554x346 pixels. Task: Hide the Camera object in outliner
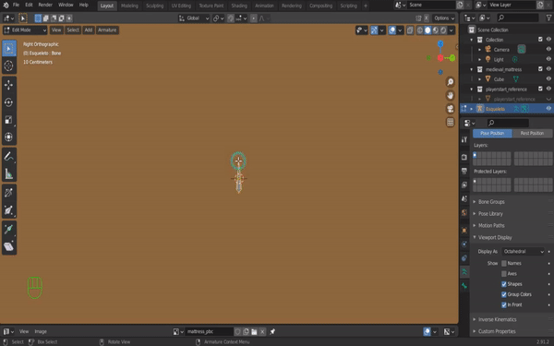click(x=548, y=49)
